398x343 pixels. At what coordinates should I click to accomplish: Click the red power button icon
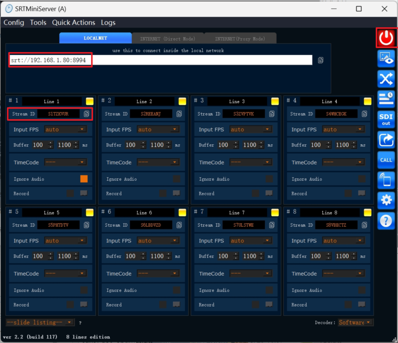(x=386, y=38)
